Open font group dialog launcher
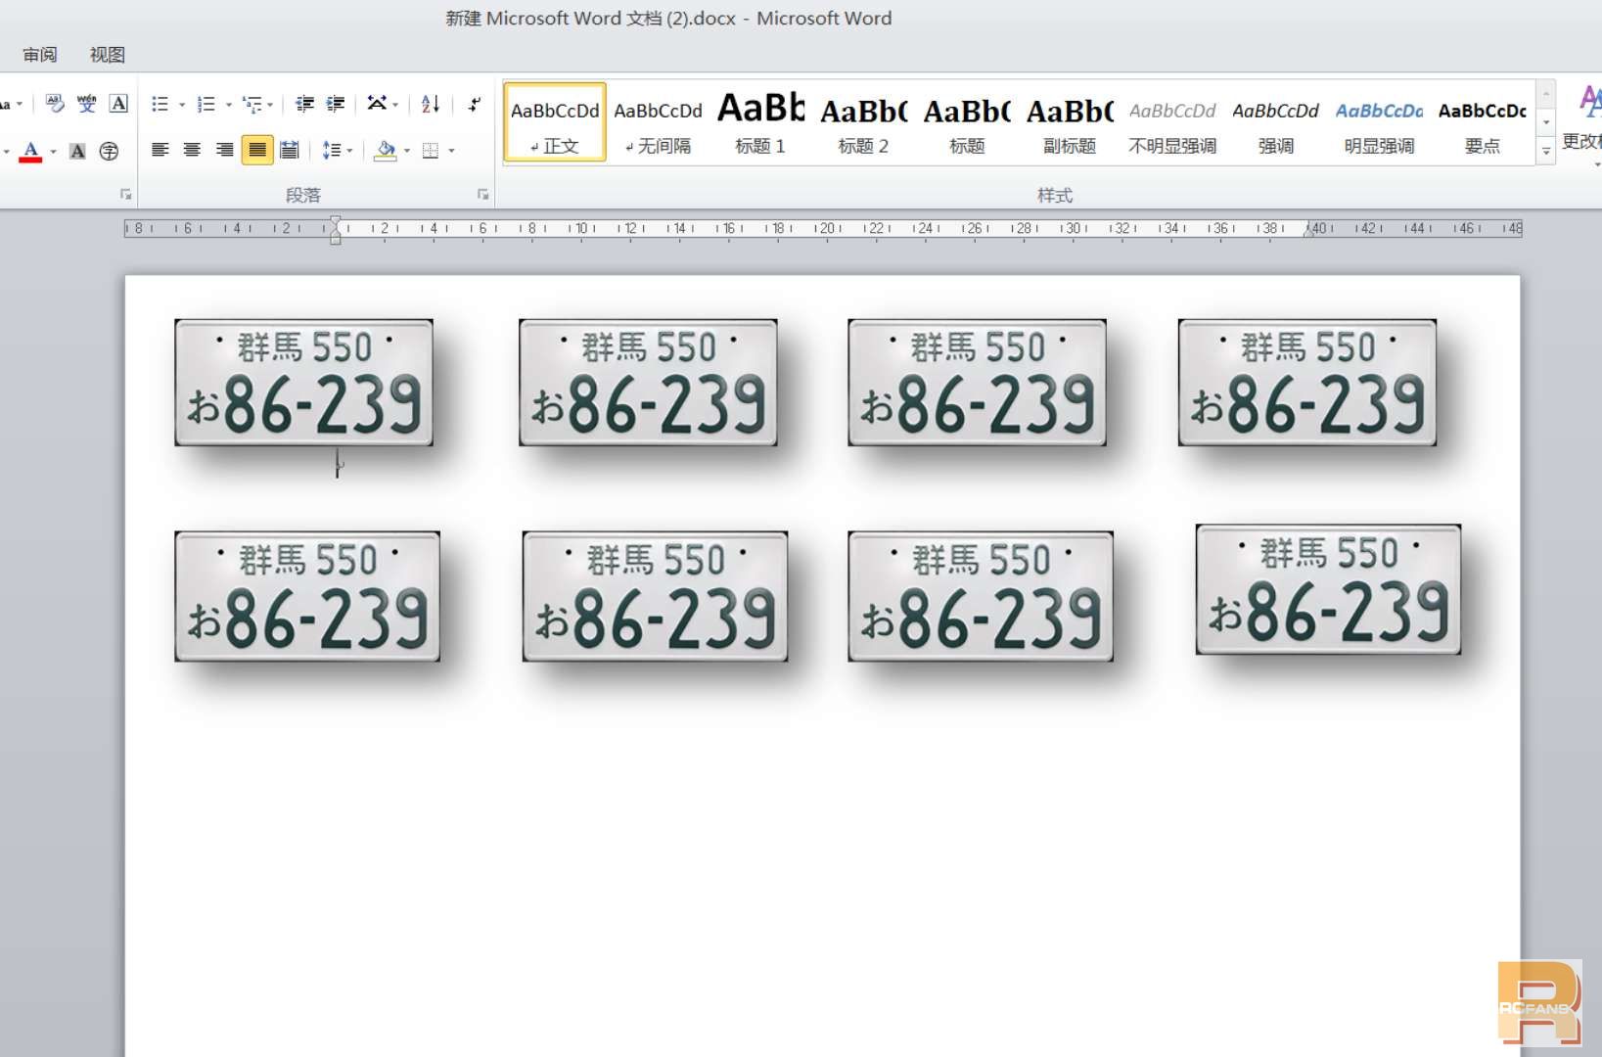Viewport: 1602px width, 1057px height. [x=125, y=195]
